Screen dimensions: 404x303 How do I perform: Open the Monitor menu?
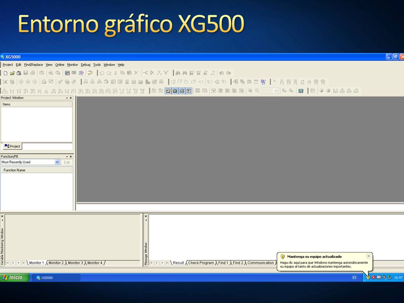72,65
